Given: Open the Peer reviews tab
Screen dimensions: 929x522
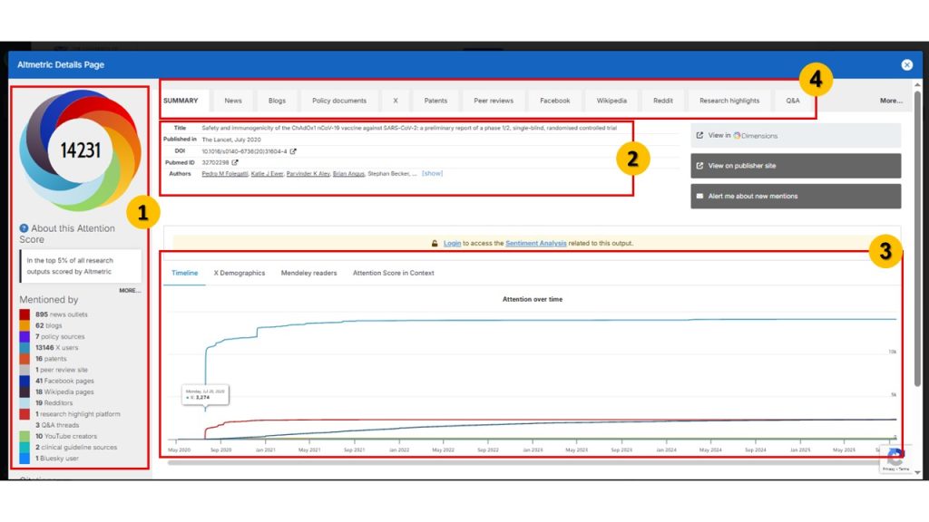Looking at the screenshot, I should (494, 101).
